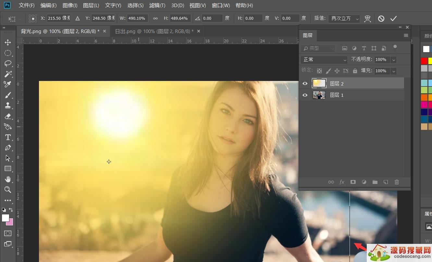Open the opacity 不透明度 slider dropdown
Image resolution: width=432 pixels, height=262 pixels.
coord(394,60)
